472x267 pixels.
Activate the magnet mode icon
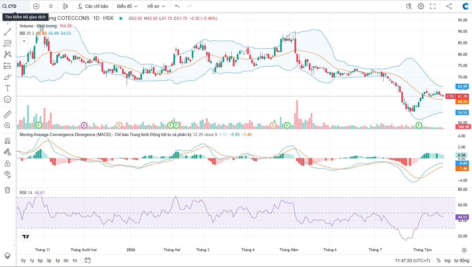point(7,141)
